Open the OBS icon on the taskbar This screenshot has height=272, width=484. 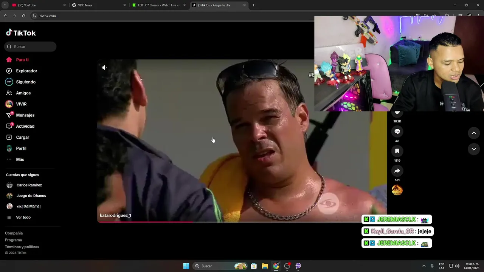(287, 266)
